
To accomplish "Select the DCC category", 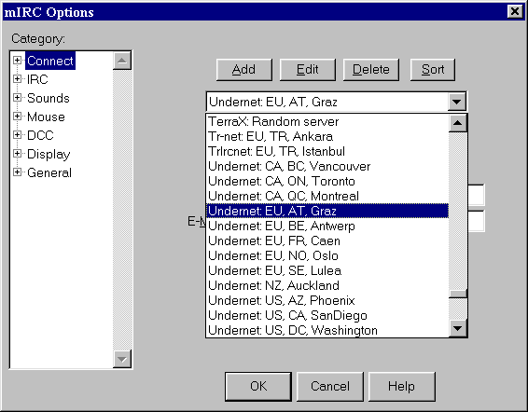I will point(40,135).
